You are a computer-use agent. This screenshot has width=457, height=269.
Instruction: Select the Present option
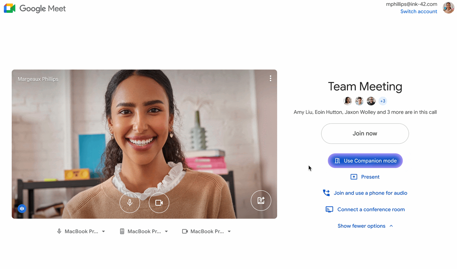[x=365, y=177]
